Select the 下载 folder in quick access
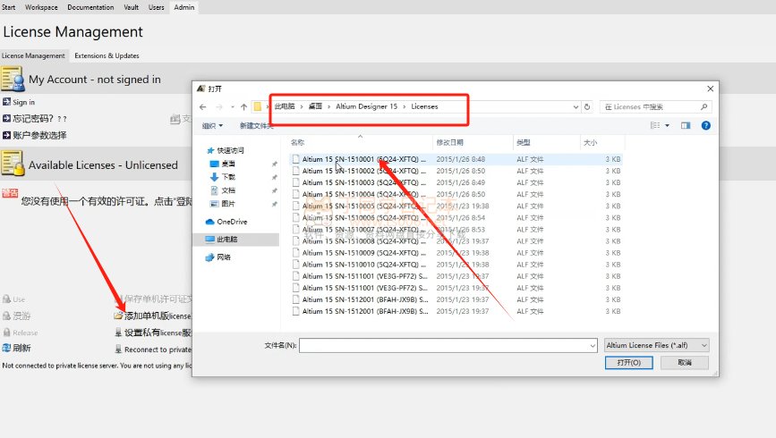 [227, 177]
